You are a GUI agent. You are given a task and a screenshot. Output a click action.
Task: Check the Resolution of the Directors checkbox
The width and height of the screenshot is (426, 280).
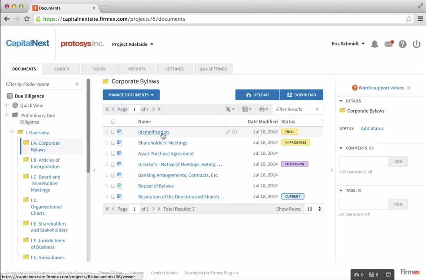point(113,197)
